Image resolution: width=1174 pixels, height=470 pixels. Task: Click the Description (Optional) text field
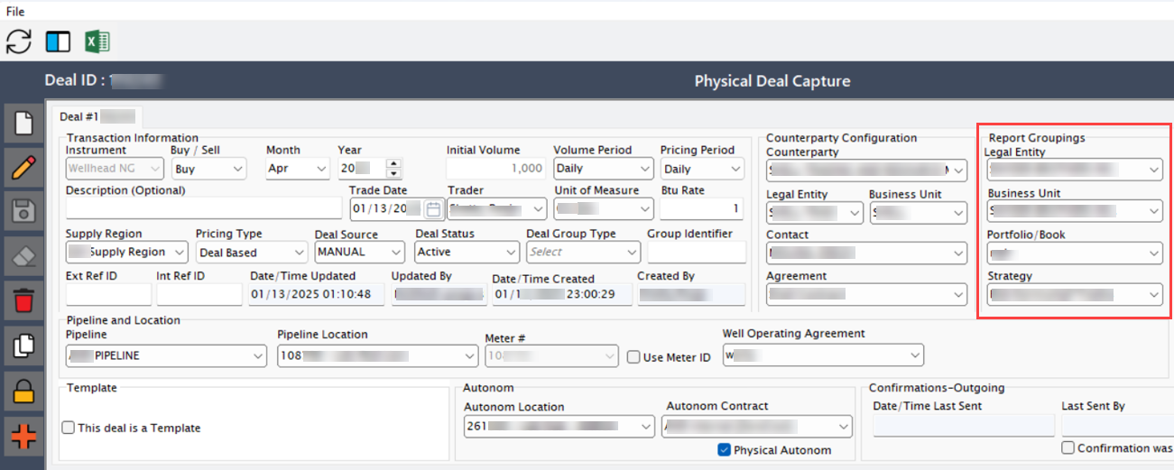point(204,209)
